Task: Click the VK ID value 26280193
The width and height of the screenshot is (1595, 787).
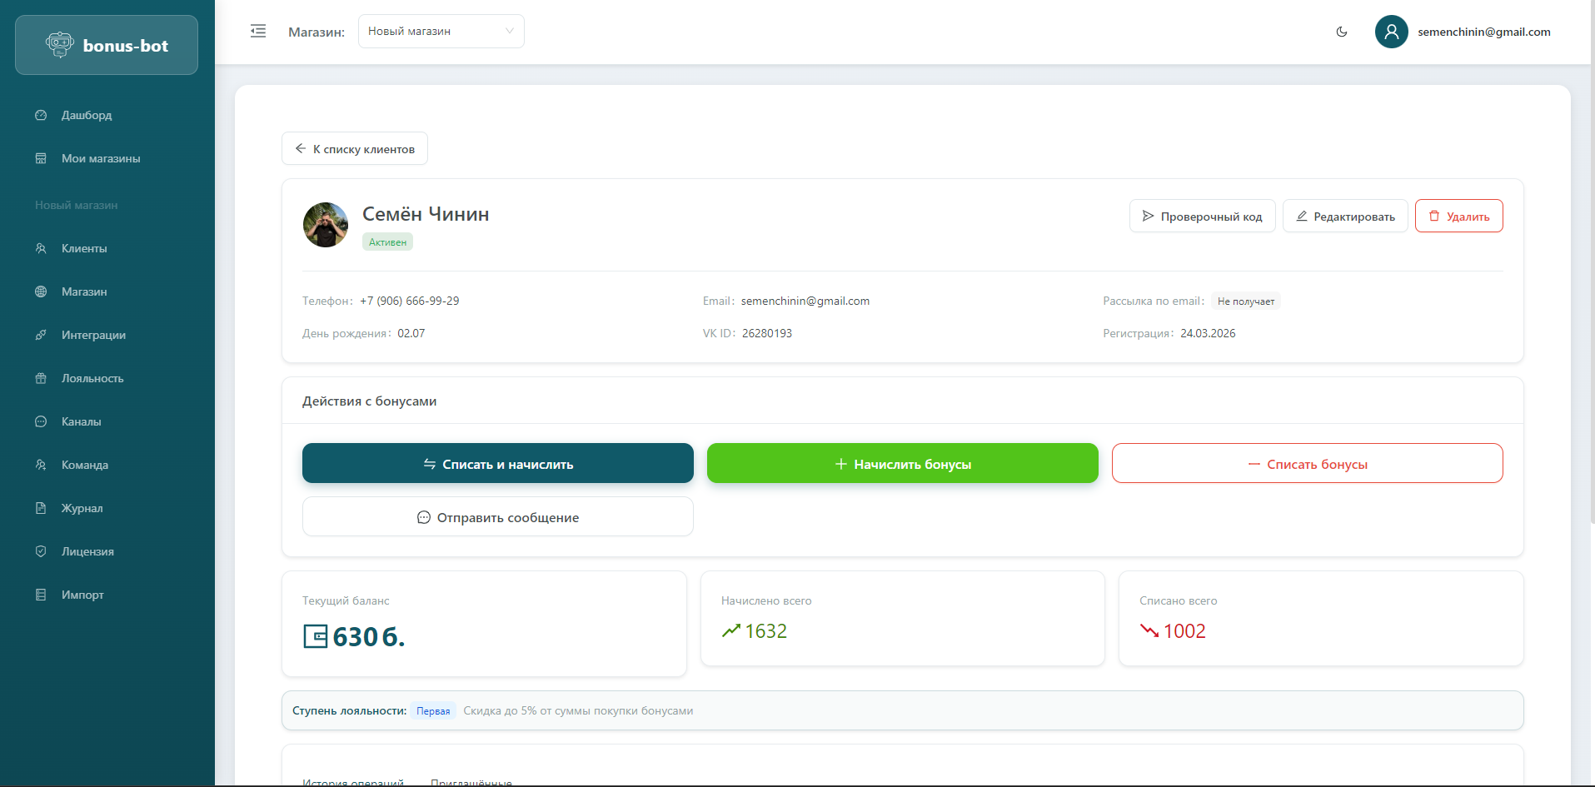Action: pos(767,333)
